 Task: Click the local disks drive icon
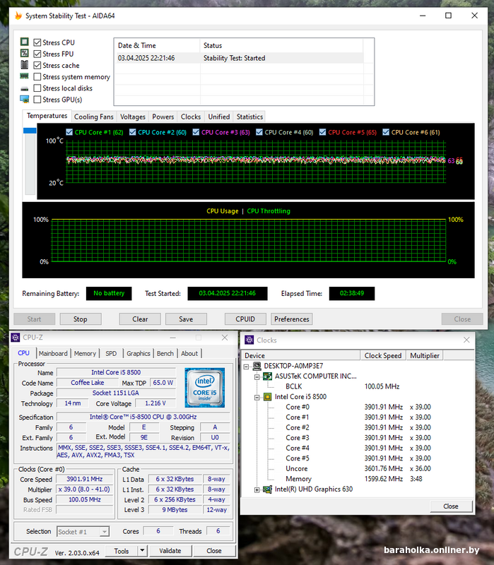24,88
